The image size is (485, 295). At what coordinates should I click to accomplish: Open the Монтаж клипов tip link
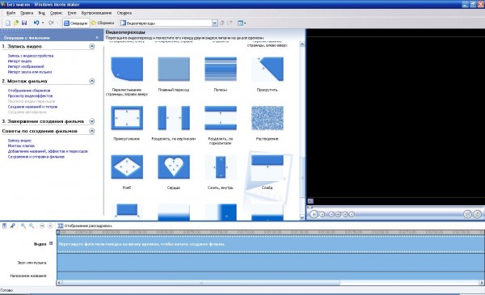pos(21,146)
